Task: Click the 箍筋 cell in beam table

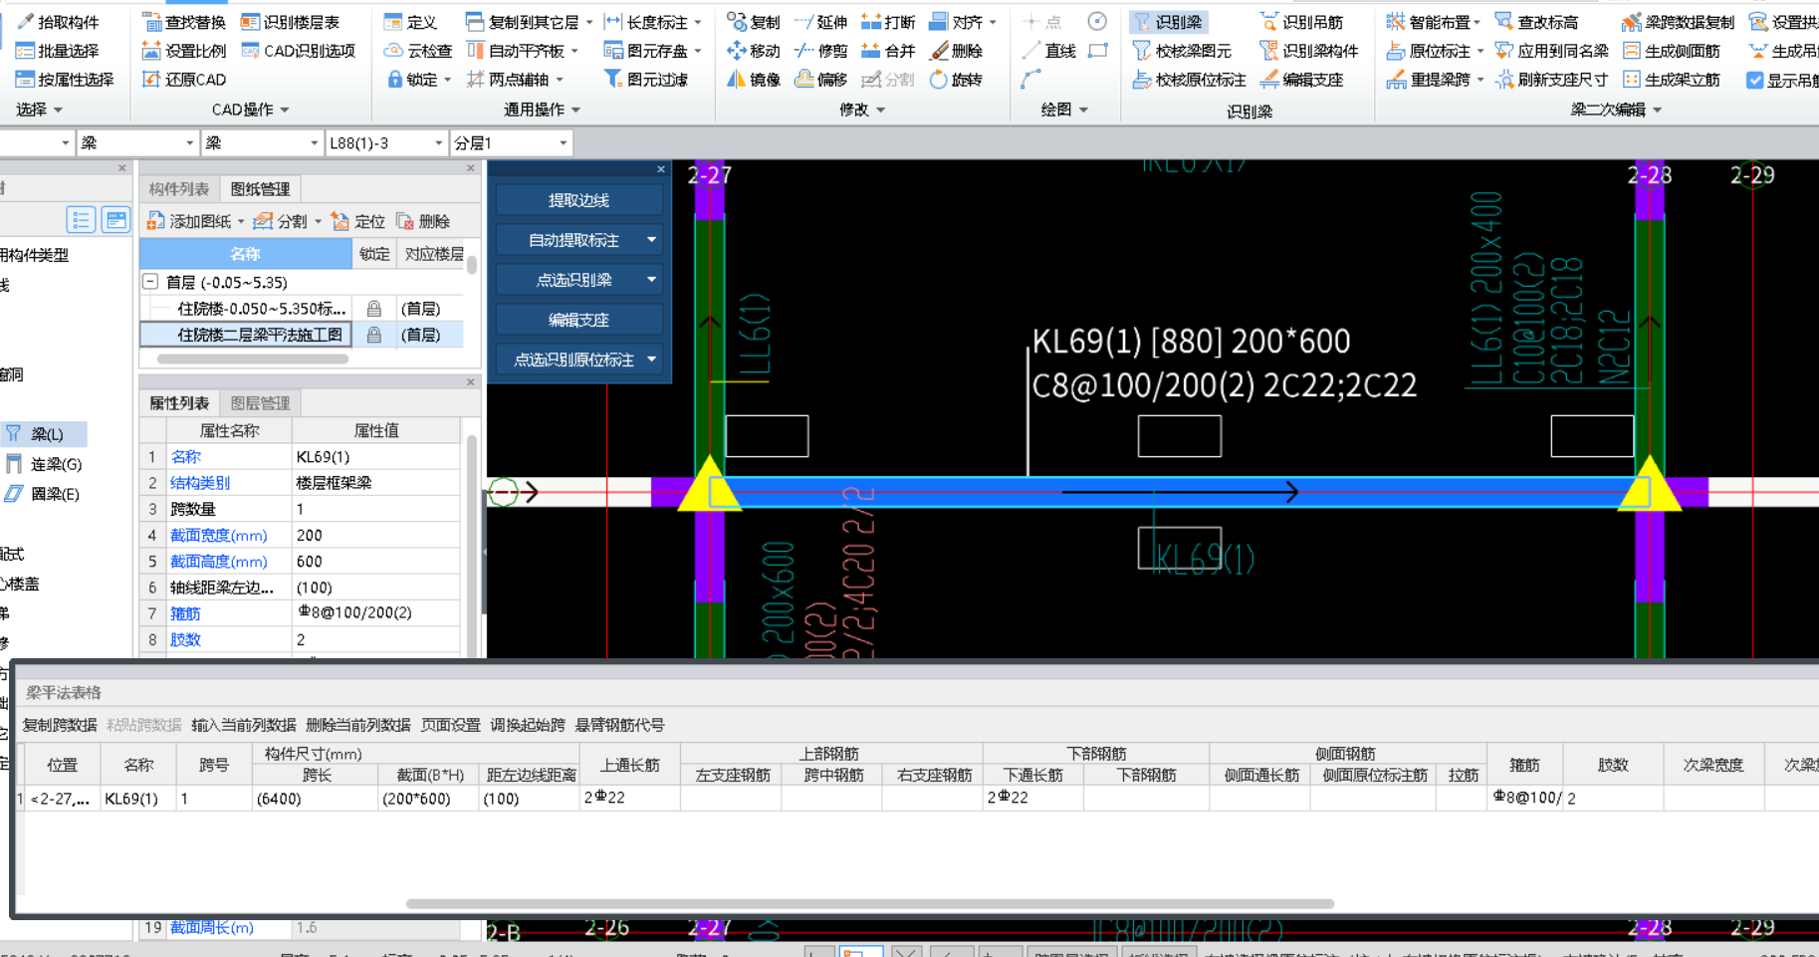Action: tap(1524, 798)
